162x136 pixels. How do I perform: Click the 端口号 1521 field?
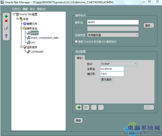[x=112, y=74]
